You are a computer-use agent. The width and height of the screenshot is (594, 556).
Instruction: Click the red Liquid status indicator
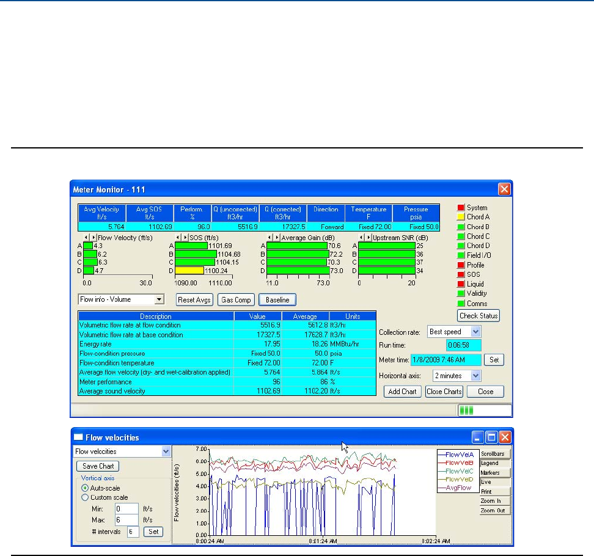coord(461,284)
